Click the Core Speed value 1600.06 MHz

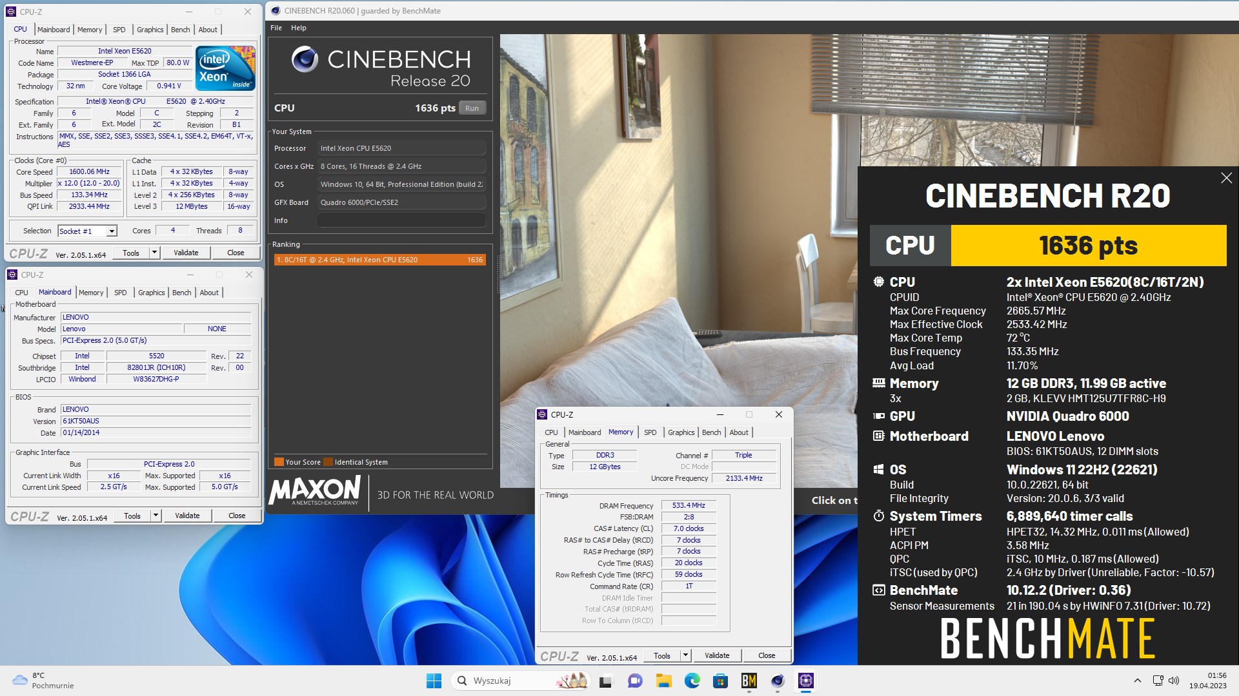pyautogui.click(x=89, y=172)
